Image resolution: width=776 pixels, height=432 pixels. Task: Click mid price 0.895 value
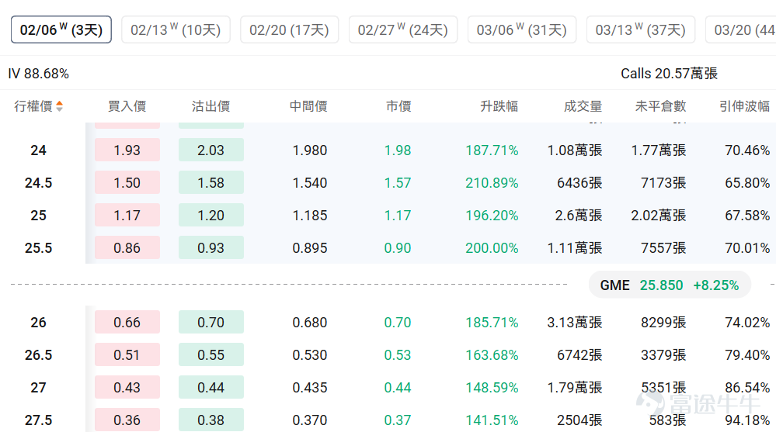click(310, 248)
